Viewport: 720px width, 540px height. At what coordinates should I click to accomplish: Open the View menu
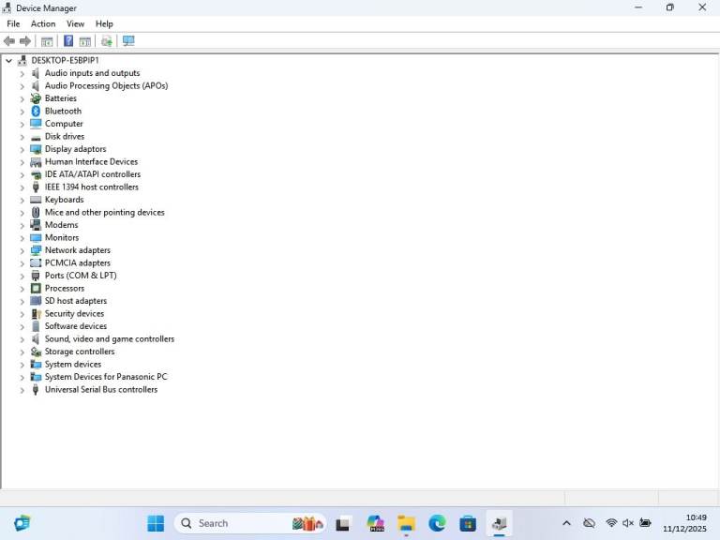click(75, 23)
